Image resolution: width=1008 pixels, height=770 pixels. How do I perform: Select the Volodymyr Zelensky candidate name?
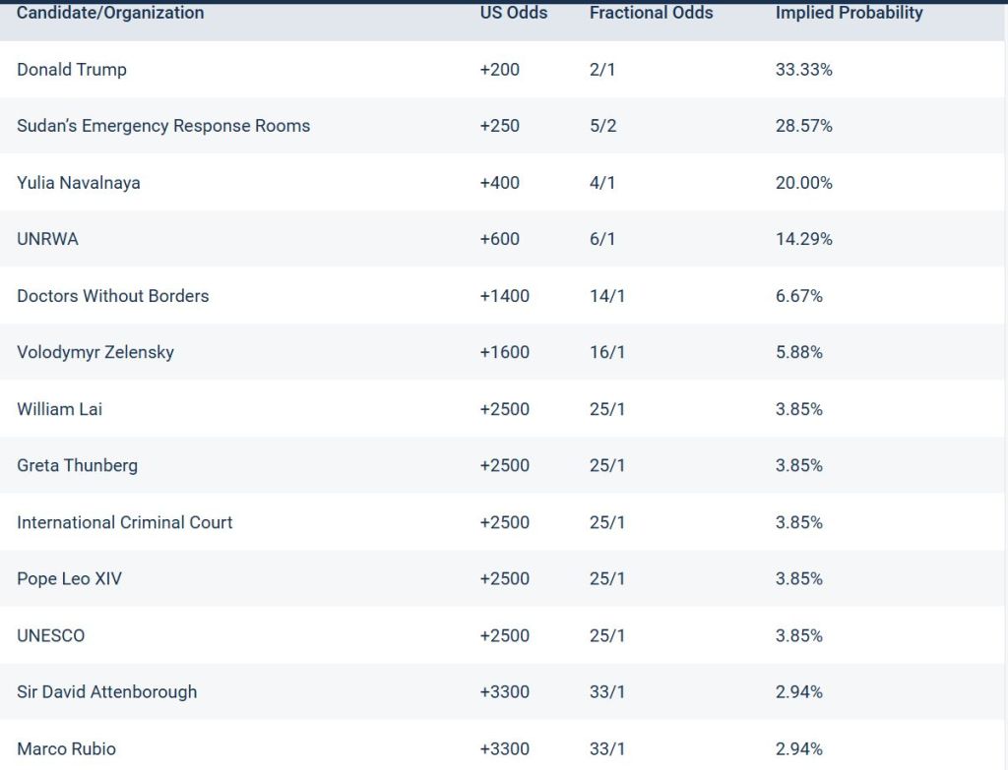pos(95,352)
